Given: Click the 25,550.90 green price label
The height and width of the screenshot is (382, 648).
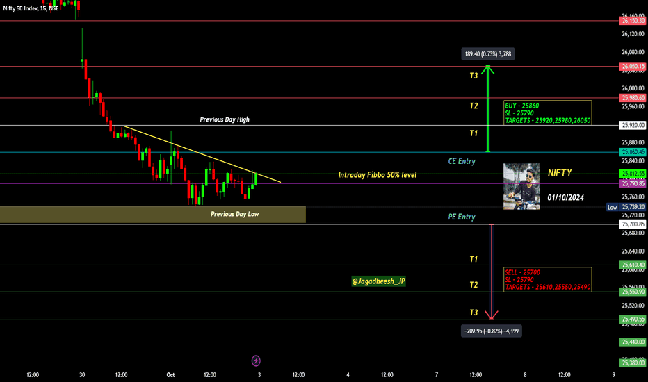Looking at the screenshot, I should (632, 292).
